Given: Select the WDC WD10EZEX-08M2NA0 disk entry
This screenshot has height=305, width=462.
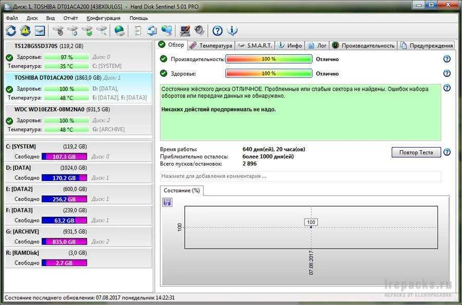Looking at the screenshot, I should pyautogui.click(x=79, y=119).
